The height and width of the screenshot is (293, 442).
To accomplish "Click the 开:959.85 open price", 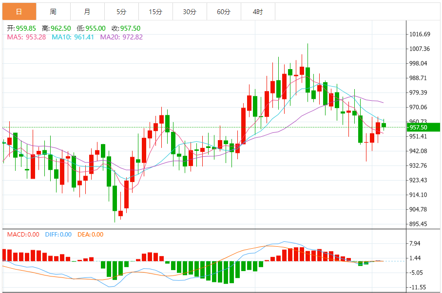I will 21,28.
